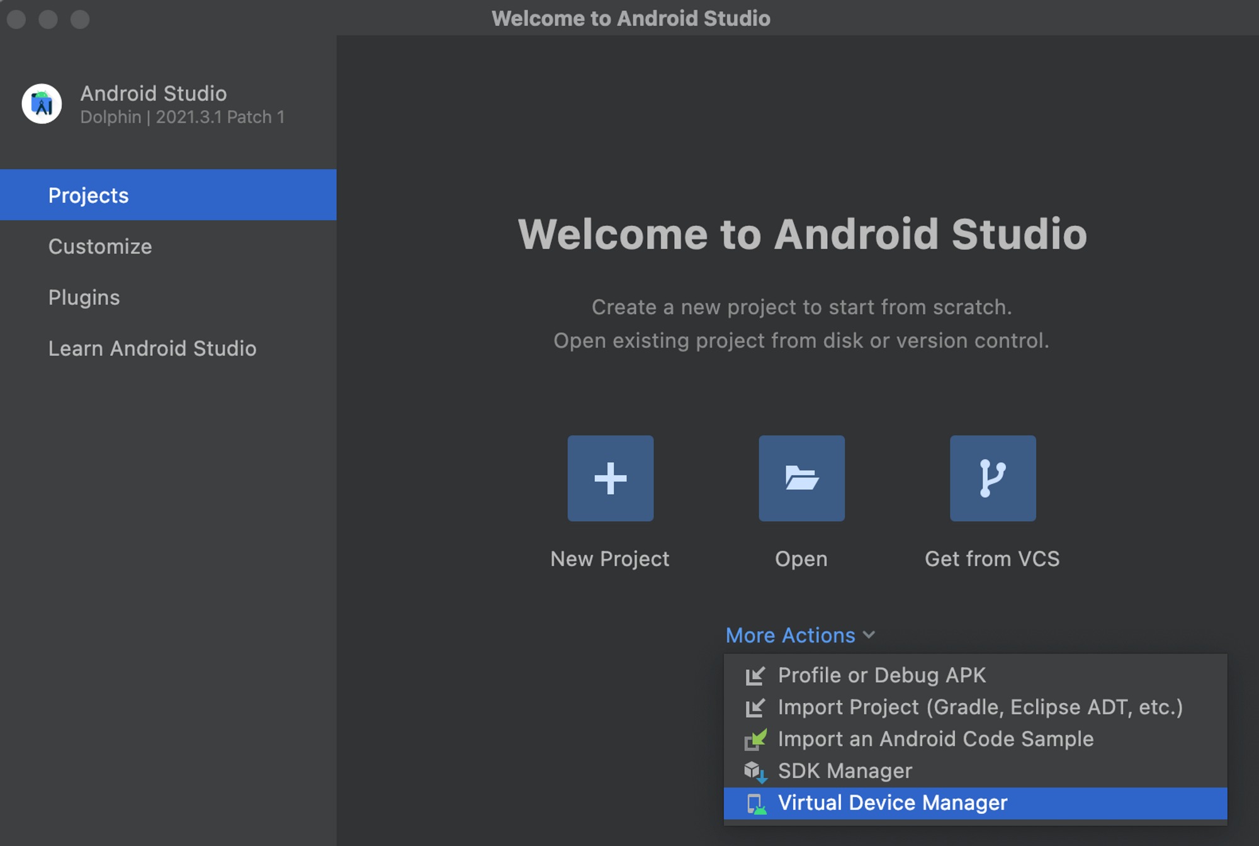Click the Virtual Device Manager phone icon
The width and height of the screenshot is (1259, 846).
[x=755, y=804]
